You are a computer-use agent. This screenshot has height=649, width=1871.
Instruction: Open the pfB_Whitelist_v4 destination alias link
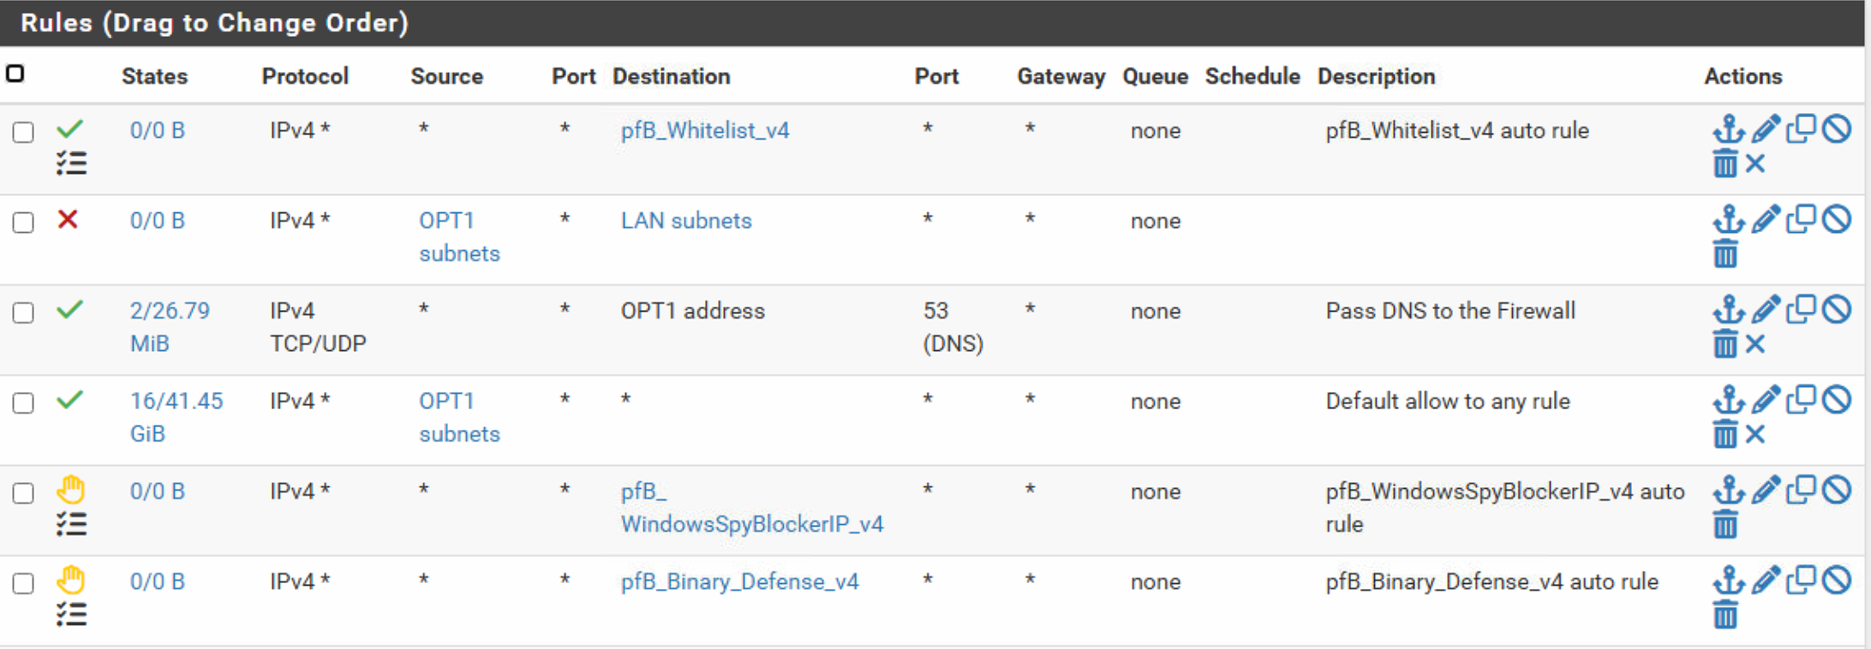tap(704, 130)
